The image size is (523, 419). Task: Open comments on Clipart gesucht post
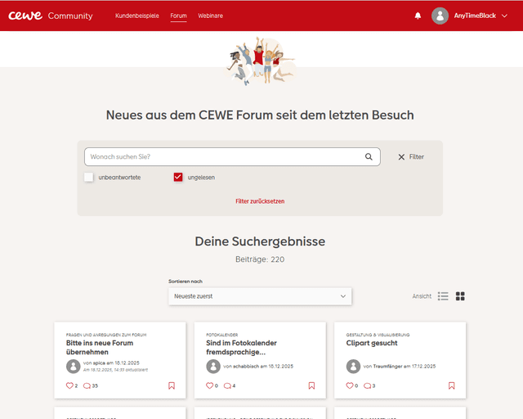[x=367, y=386]
